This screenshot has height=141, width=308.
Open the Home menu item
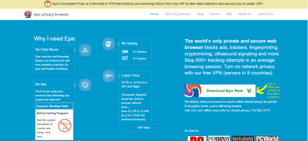(154, 14)
